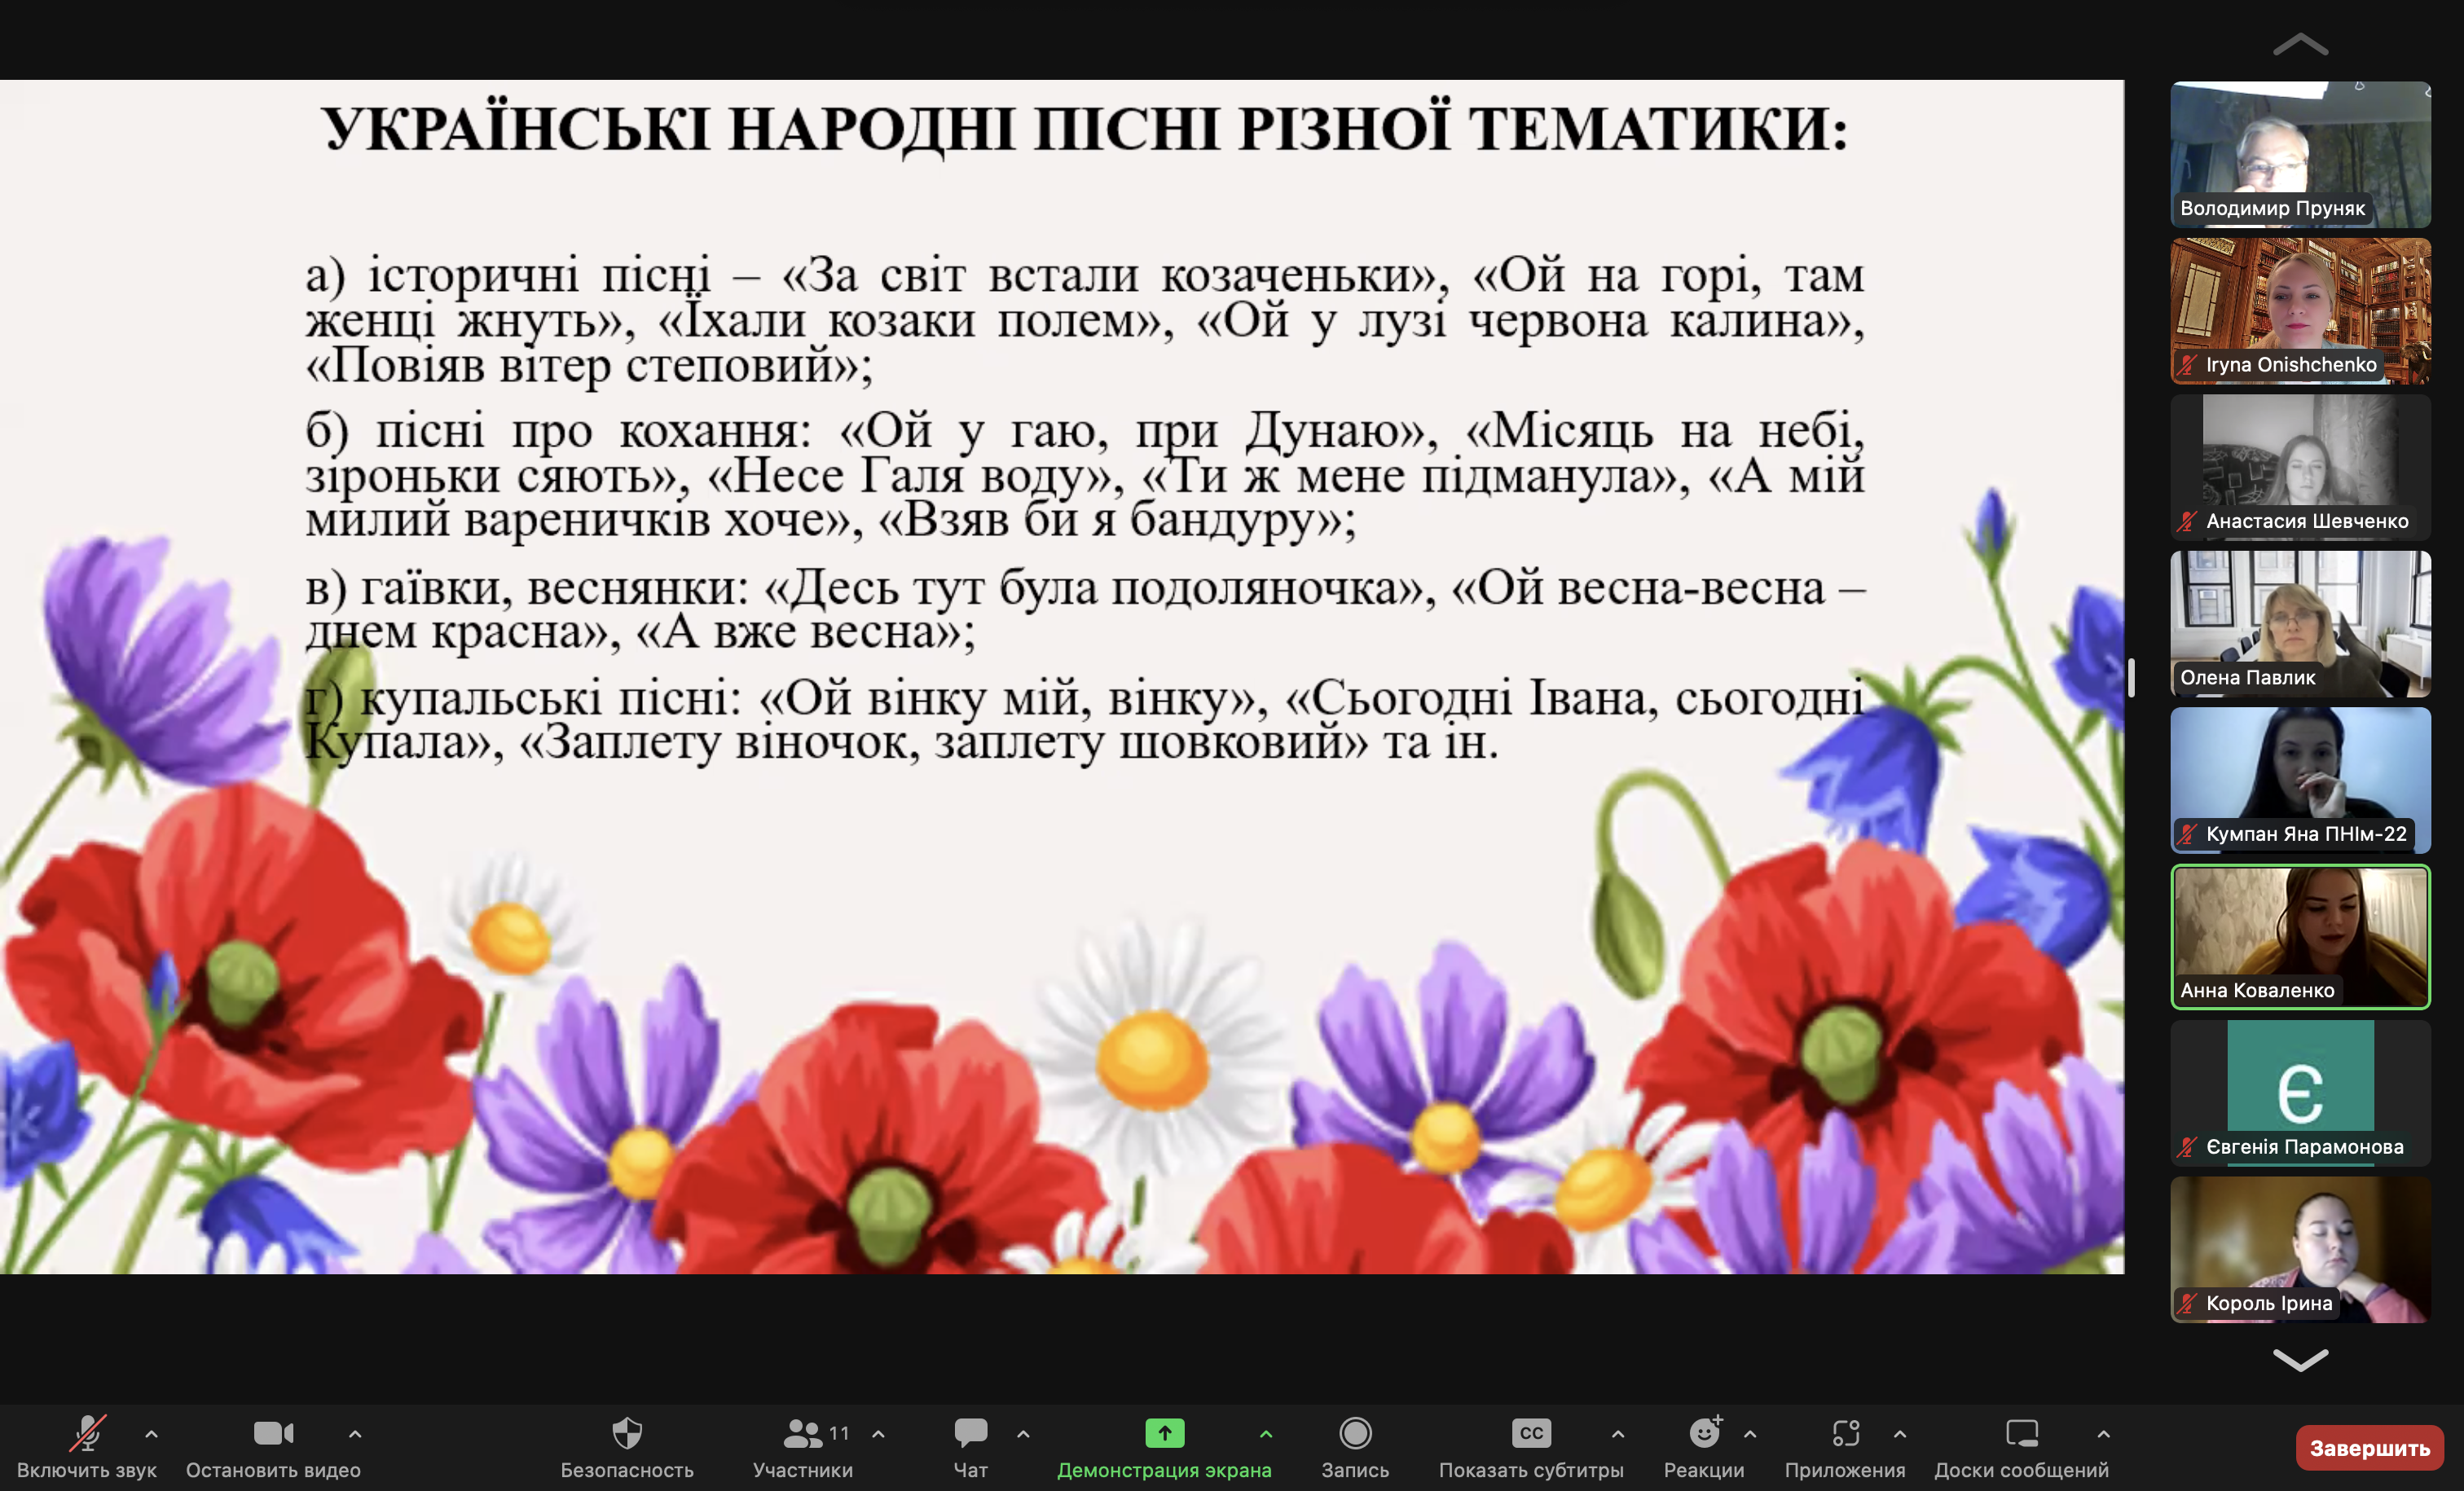
Task: Click name label Олена Павлик
Action: click(2247, 677)
